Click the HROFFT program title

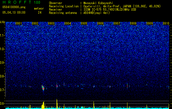coord(17,2)
